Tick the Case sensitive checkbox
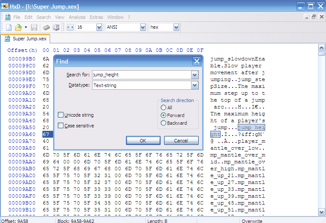 [x=61, y=126]
